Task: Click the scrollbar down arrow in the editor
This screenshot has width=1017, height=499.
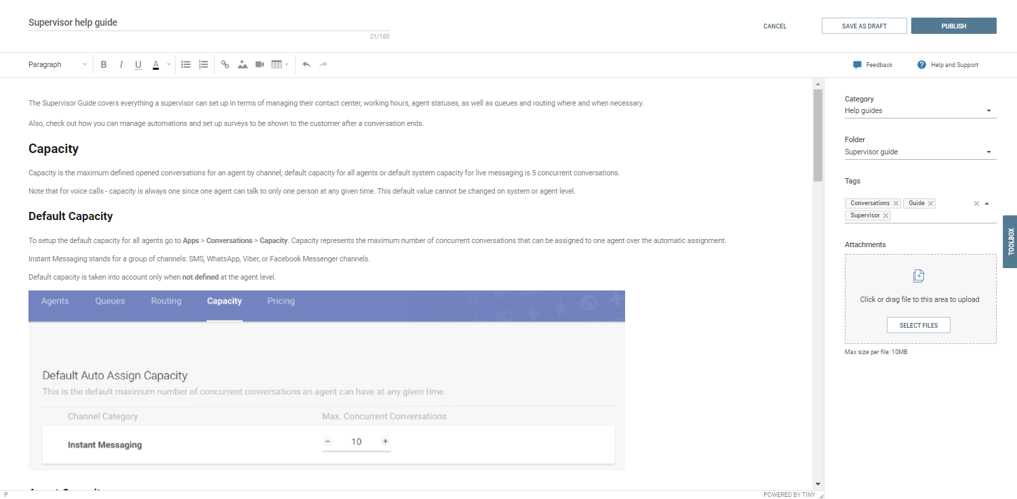Action: 818,484
